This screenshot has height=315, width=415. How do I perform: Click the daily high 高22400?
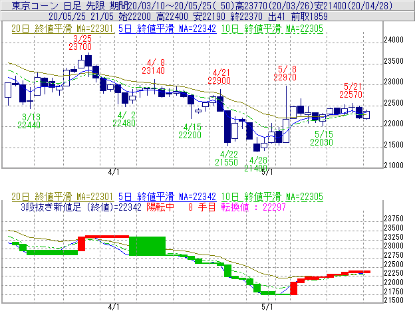click(x=172, y=17)
